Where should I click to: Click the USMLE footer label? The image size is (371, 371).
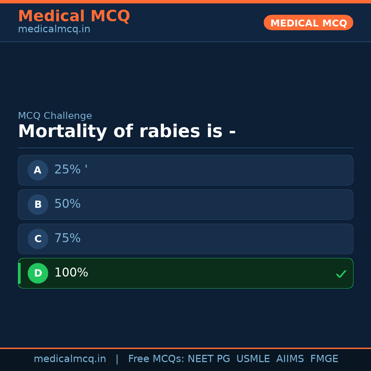tap(253, 359)
